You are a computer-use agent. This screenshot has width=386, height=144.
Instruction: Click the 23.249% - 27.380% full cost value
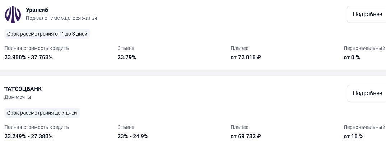pyautogui.click(x=29, y=136)
